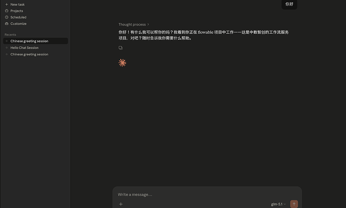Image resolution: width=346 pixels, height=208 pixels.
Task: Click the Customize toolbox icon
Action: click(x=7, y=24)
